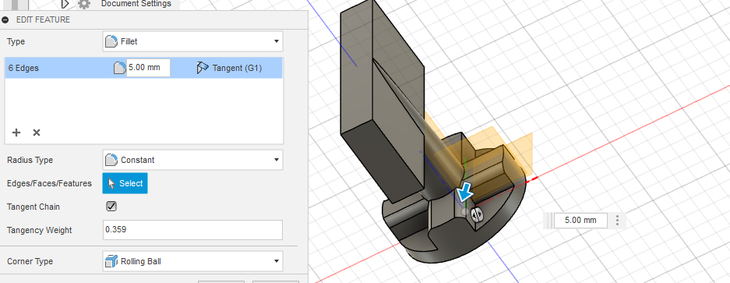
Task: Open the Corner Type dropdown
Action: coord(192,261)
